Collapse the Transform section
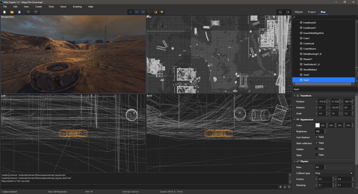Image resolution: width=358 pixels, height=194 pixels. (294, 96)
